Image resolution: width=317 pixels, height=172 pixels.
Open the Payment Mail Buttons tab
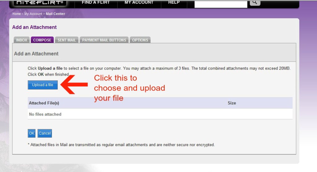pos(104,40)
